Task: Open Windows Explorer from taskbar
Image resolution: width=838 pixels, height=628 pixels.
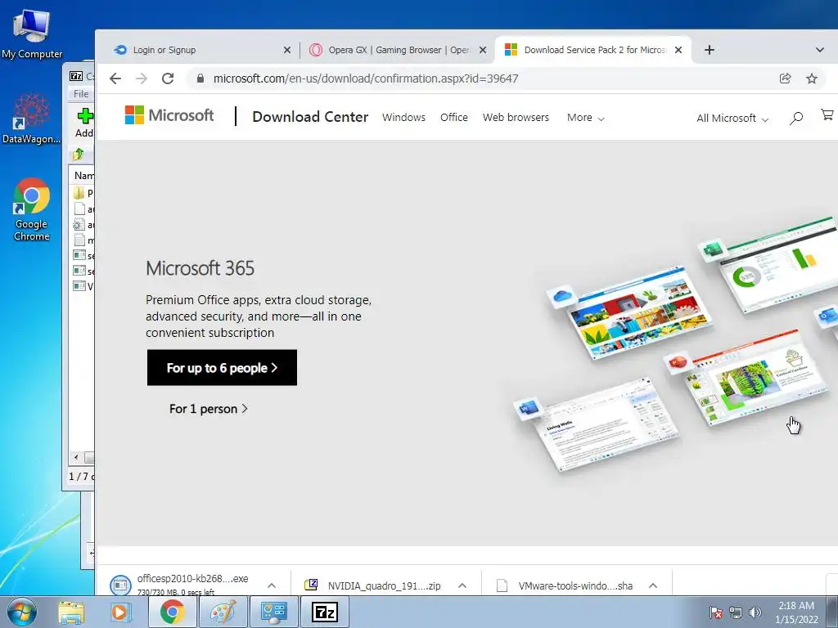Action: coord(71,612)
